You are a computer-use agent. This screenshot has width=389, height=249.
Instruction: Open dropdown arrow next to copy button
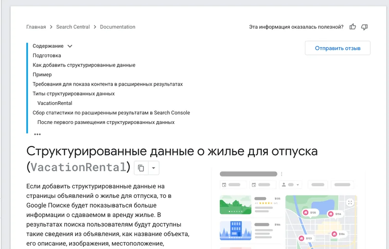click(x=154, y=168)
